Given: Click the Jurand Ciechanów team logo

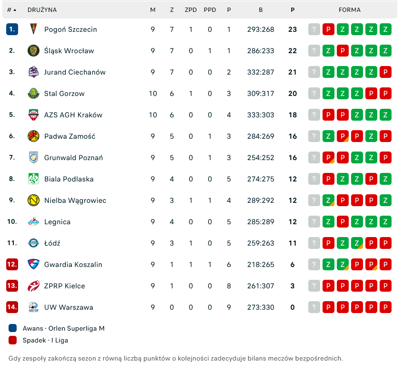Looking at the screenshot, I should coord(33,72).
